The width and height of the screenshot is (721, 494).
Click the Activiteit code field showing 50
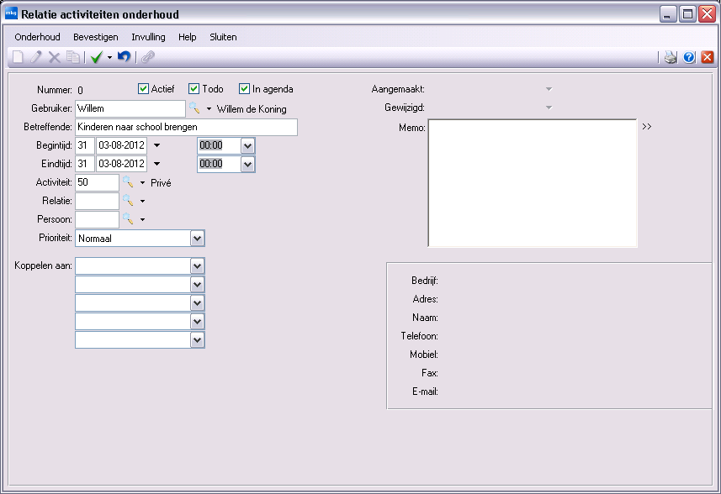tap(97, 182)
